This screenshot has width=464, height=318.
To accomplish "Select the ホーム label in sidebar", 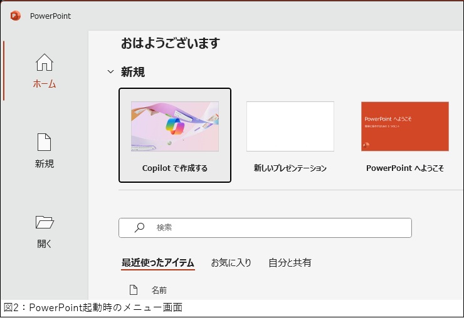I will pos(45,84).
